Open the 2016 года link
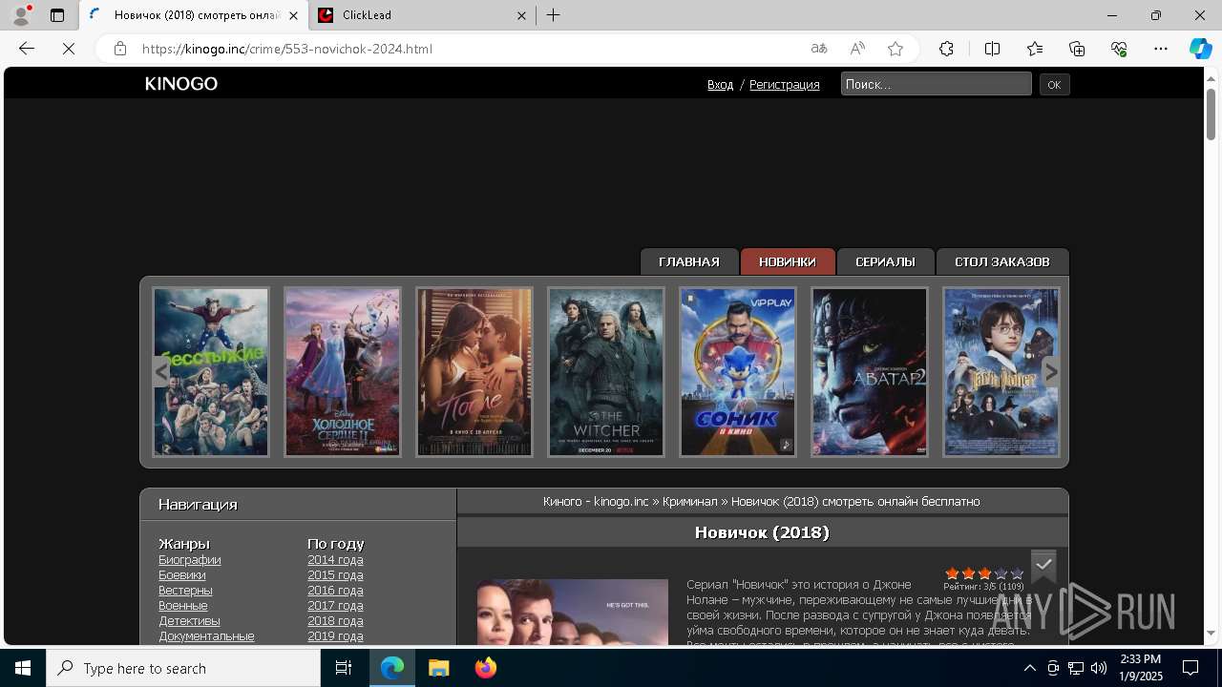1222x687 pixels. 335,591
